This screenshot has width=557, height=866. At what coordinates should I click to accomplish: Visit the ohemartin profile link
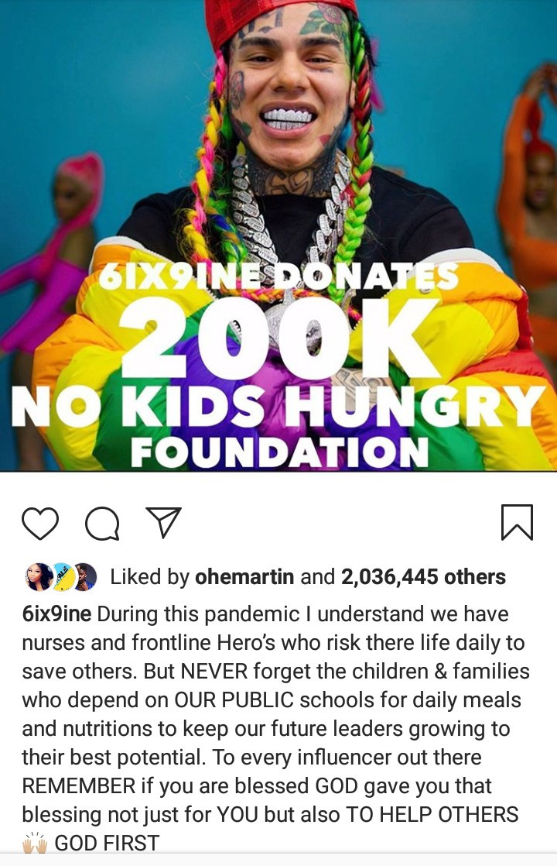244,576
